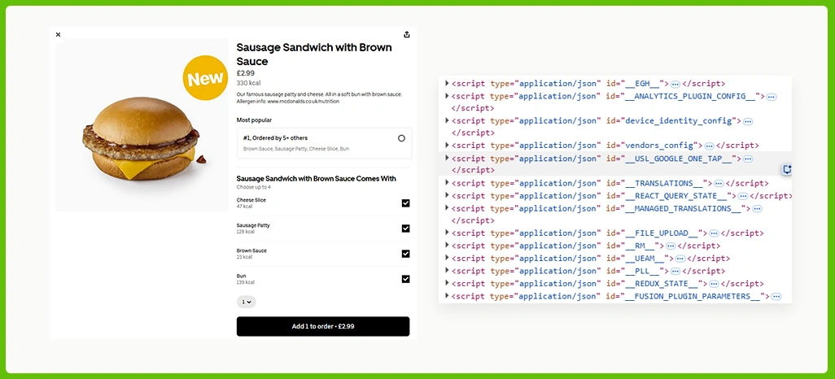Click the yellow New badge

[x=205, y=78]
